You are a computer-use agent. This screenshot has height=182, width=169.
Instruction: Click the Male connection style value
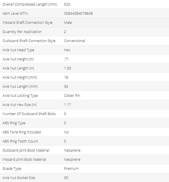pyautogui.click(x=68, y=23)
